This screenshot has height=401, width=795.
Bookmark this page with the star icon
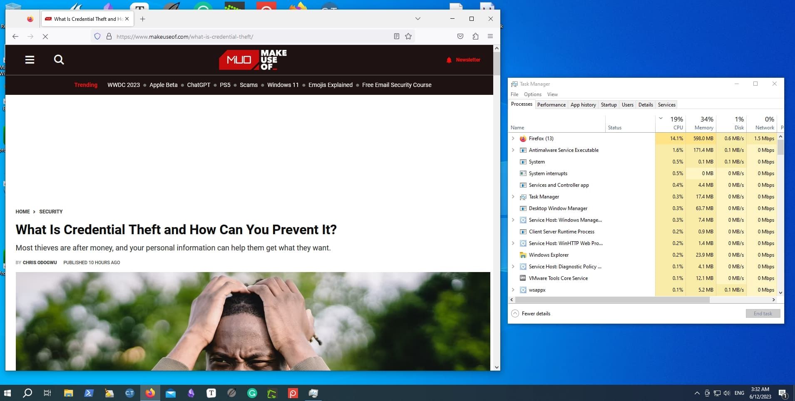(x=408, y=37)
